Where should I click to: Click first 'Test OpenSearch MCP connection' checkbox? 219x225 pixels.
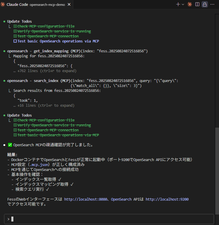[x=15, y=36]
